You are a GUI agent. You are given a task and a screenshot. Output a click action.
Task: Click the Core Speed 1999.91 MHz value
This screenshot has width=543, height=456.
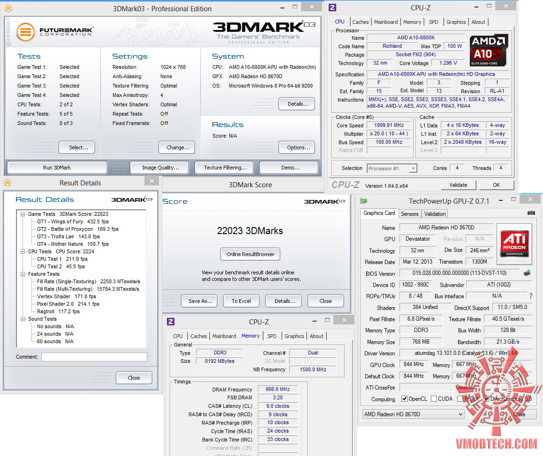(x=389, y=125)
